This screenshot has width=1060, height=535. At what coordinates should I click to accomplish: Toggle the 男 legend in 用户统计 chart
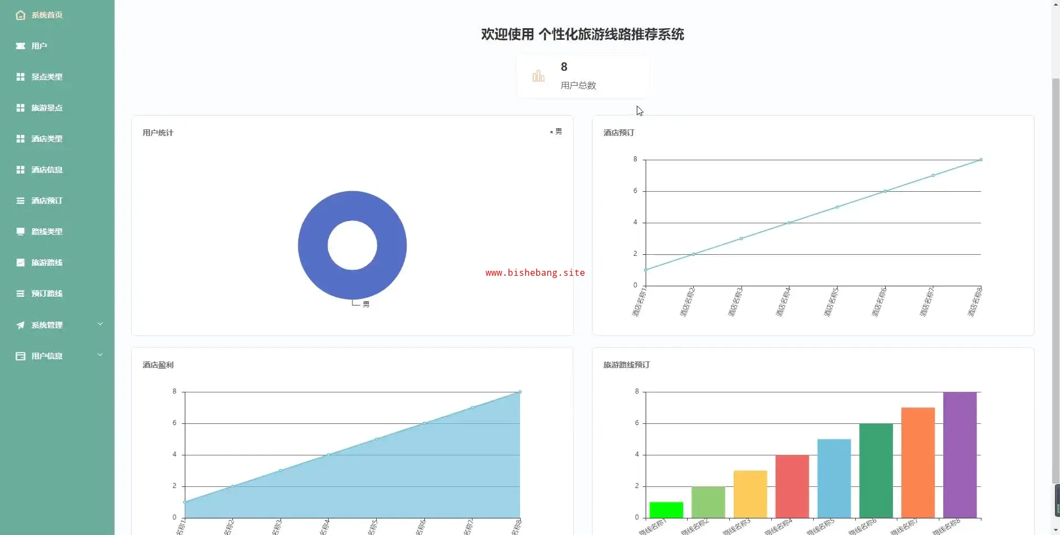(556, 132)
